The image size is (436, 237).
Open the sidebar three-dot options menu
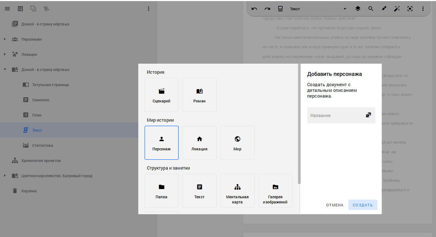tap(149, 9)
